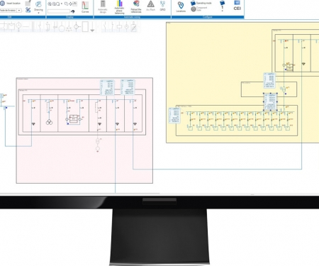Select the load flow label above yellow busbar
This screenshot has width=319, height=266.
(271, 102)
